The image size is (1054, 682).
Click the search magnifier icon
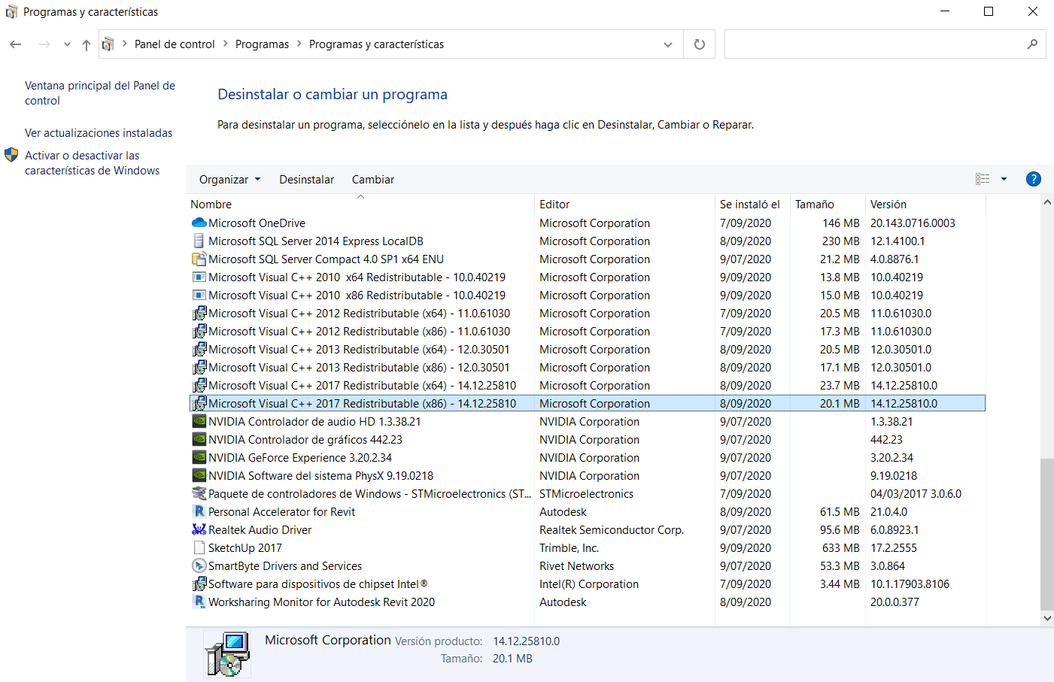pos(1032,44)
